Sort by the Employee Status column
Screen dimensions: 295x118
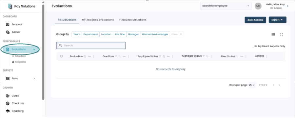(164, 56)
